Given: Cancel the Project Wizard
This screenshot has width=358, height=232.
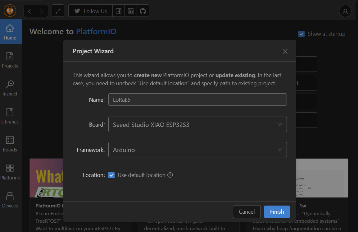Looking at the screenshot, I should 247,212.
